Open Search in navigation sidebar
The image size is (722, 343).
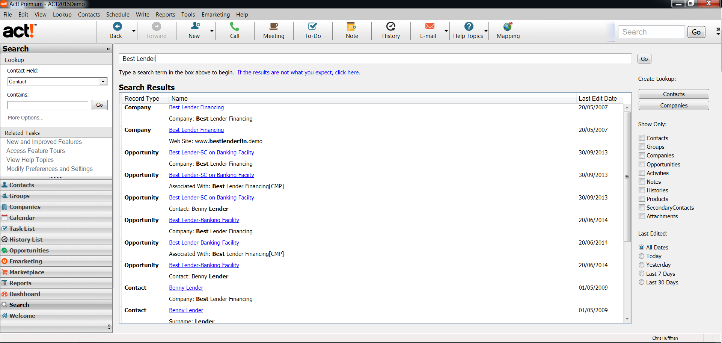point(56,305)
